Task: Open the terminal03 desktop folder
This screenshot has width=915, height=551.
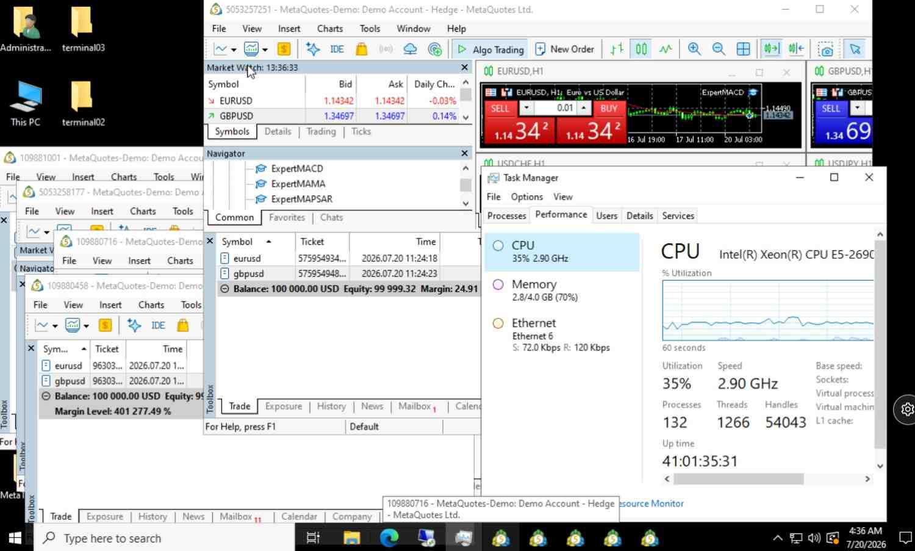Action: (x=83, y=29)
